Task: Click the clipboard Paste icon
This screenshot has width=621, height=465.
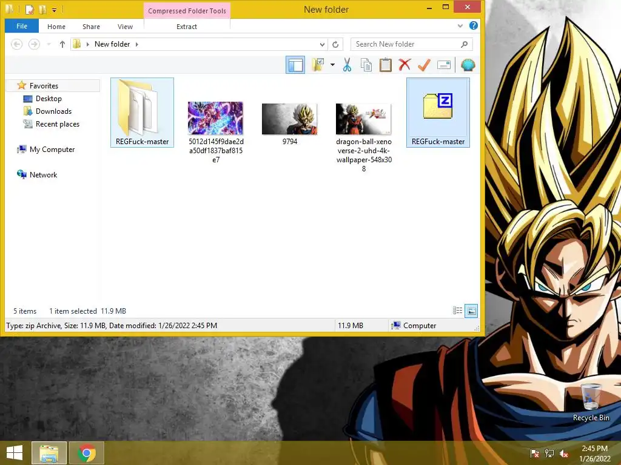Action: click(385, 65)
